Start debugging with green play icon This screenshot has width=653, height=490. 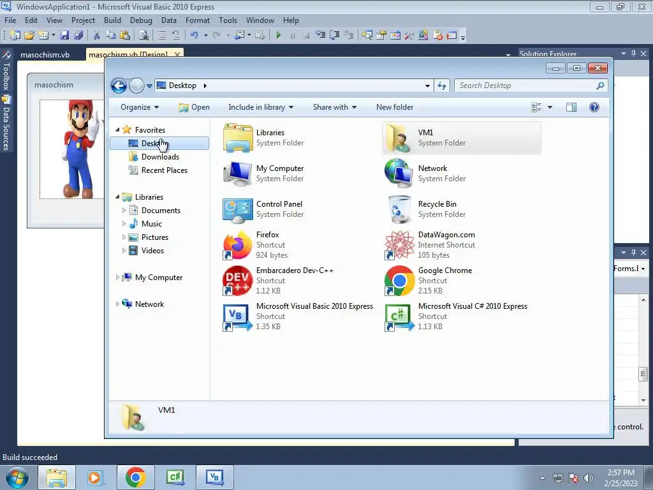tap(278, 36)
